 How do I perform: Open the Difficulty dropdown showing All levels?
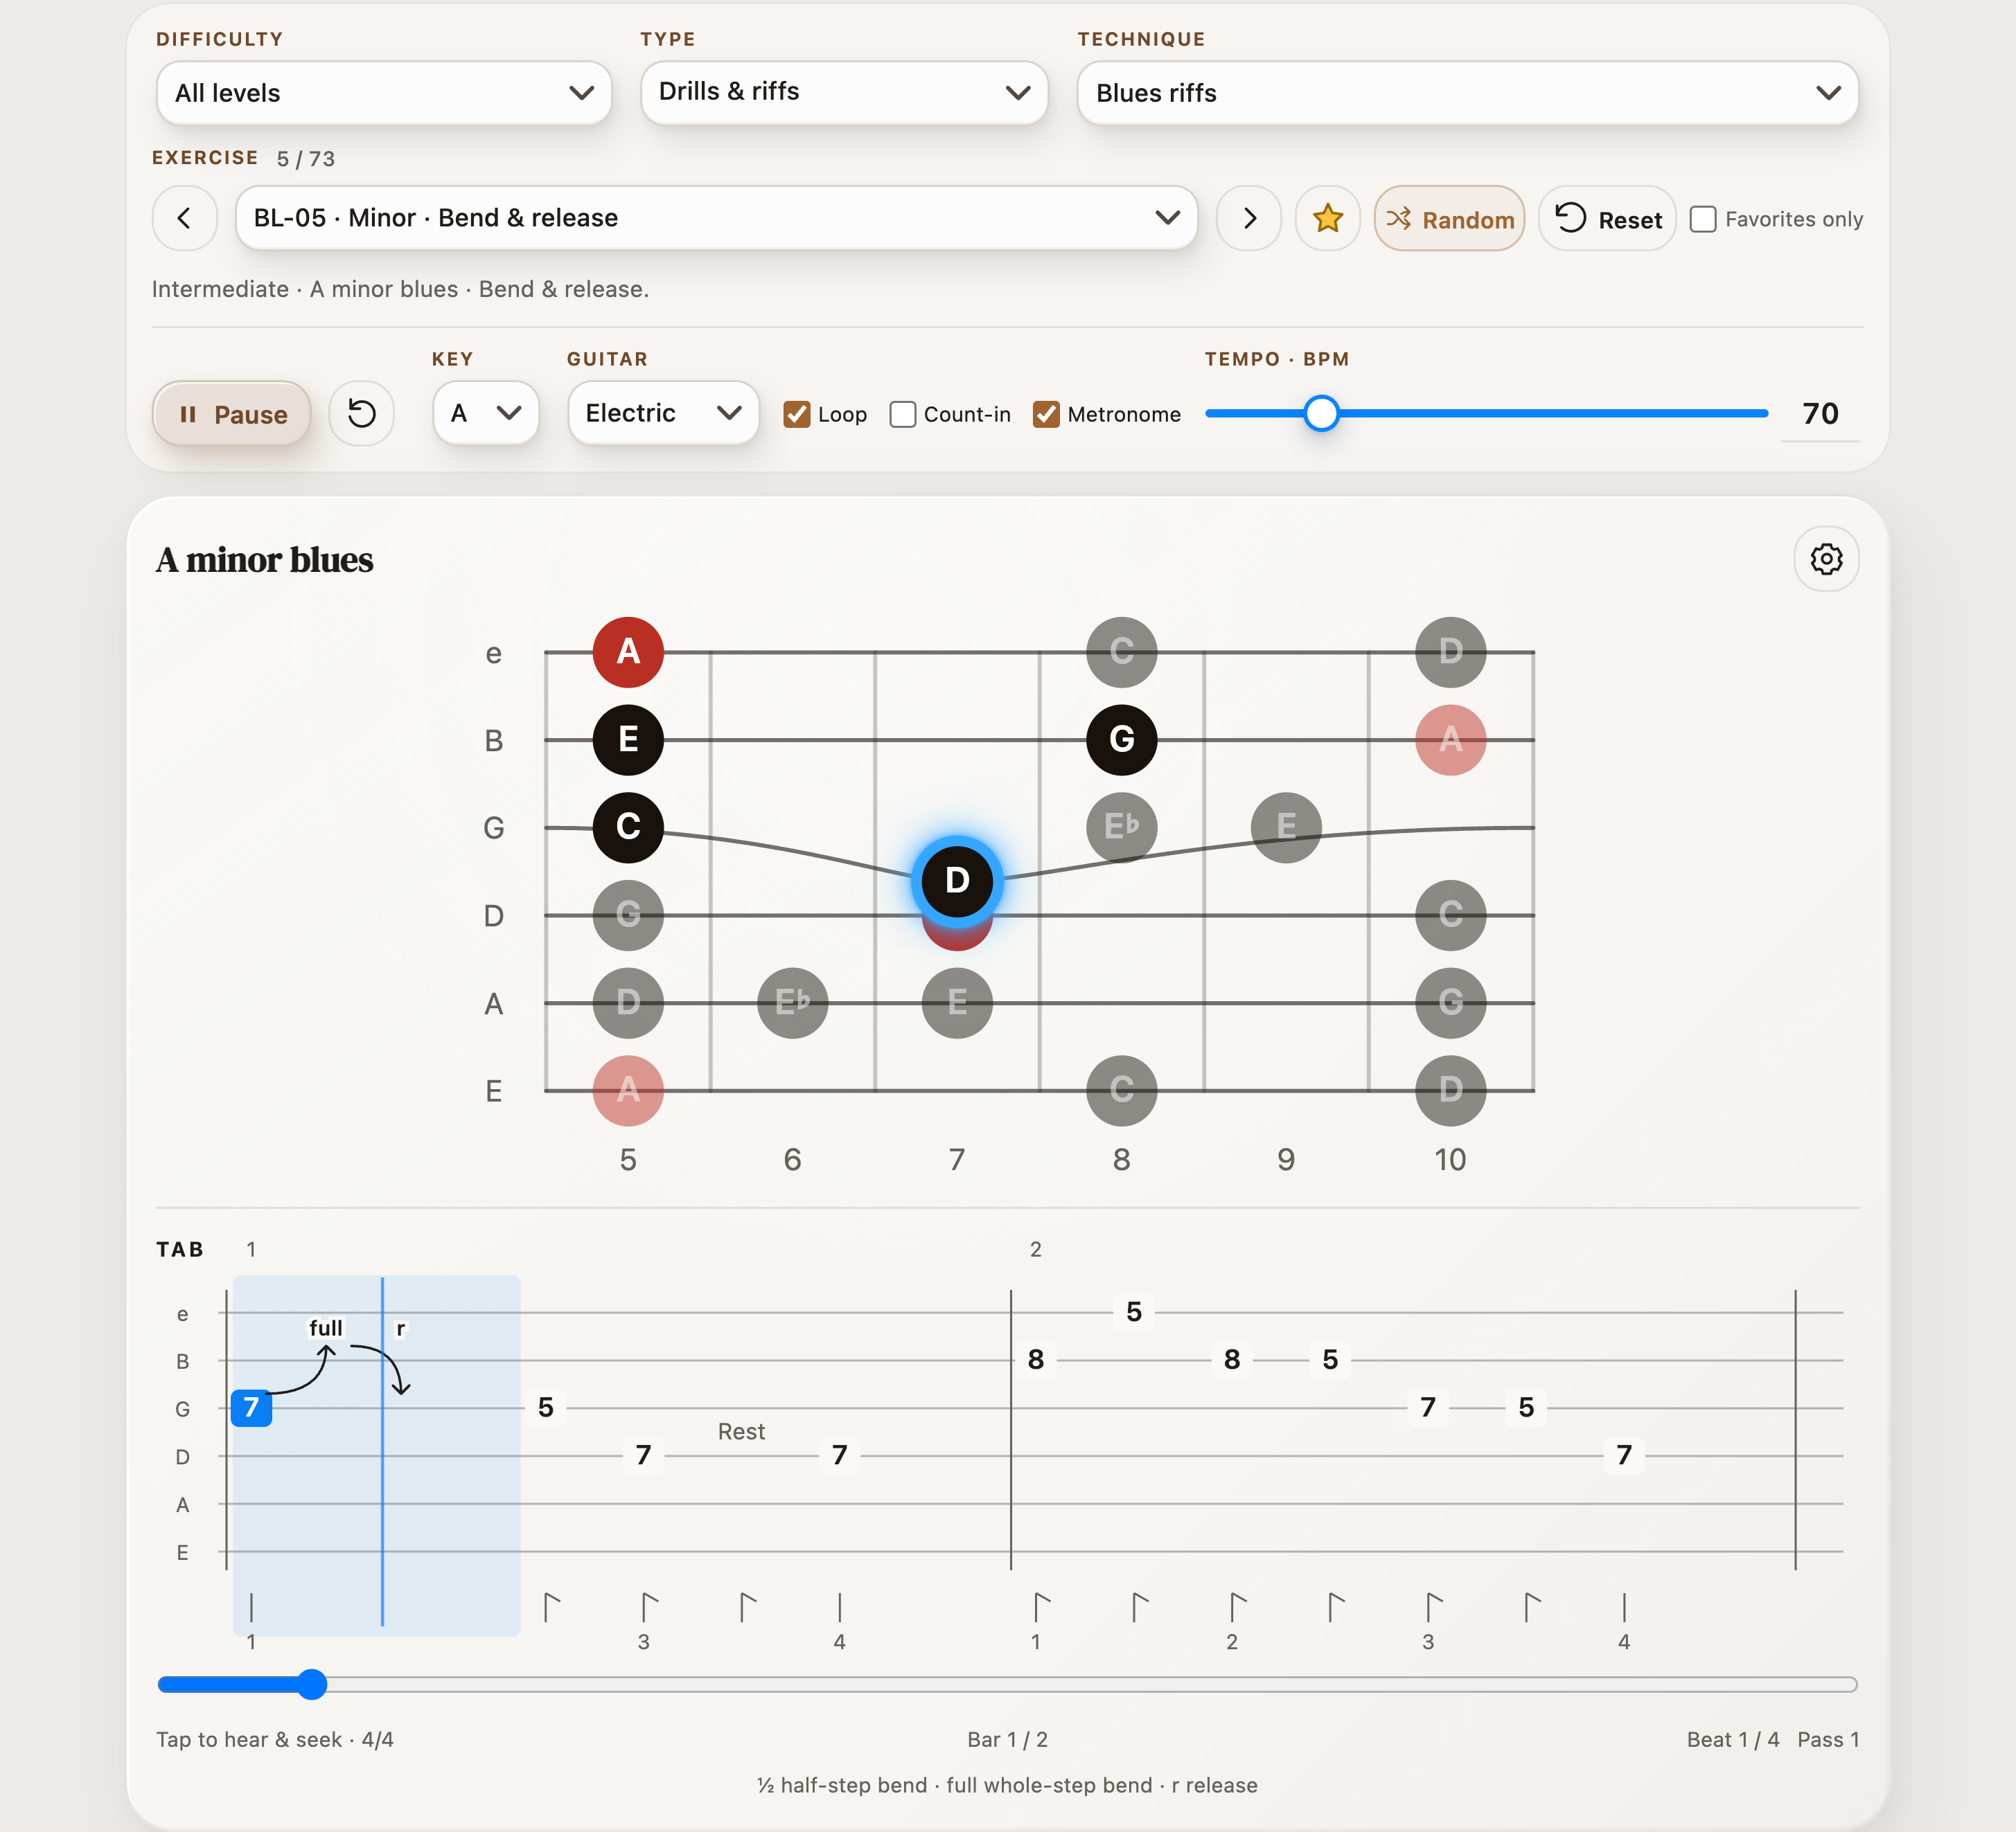[x=384, y=93]
